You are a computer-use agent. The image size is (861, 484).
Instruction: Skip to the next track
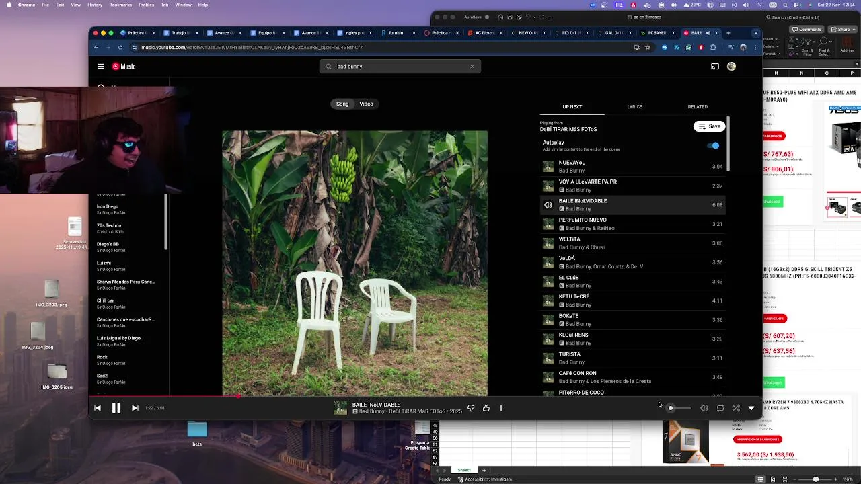pyautogui.click(x=135, y=408)
